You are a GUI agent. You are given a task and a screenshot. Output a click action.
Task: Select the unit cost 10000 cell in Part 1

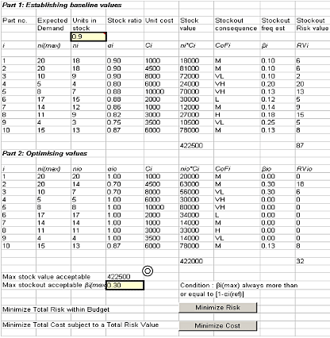click(155, 91)
